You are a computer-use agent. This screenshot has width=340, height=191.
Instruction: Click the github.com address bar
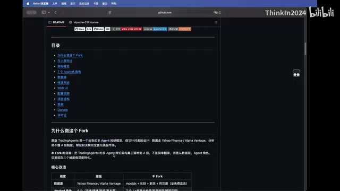(165, 13)
